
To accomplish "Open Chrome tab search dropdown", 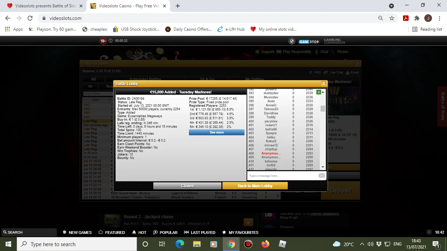I will click(391, 6).
